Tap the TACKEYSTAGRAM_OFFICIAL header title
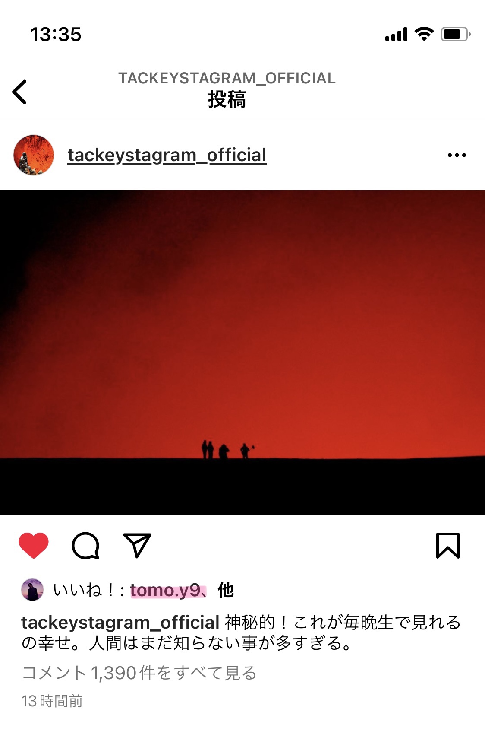This screenshot has height=731, width=485. (227, 78)
